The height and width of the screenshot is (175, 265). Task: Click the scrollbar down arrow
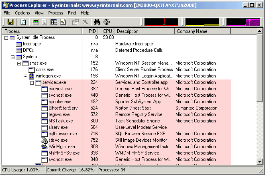pos(260,162)
